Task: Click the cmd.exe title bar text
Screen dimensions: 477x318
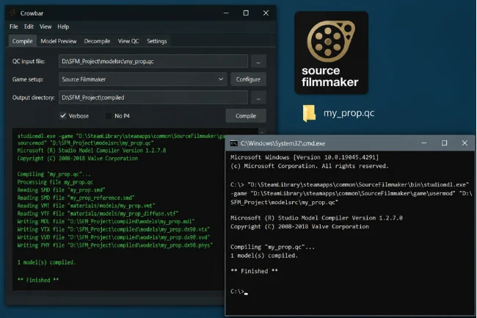Action: click(x=283, y=143)
